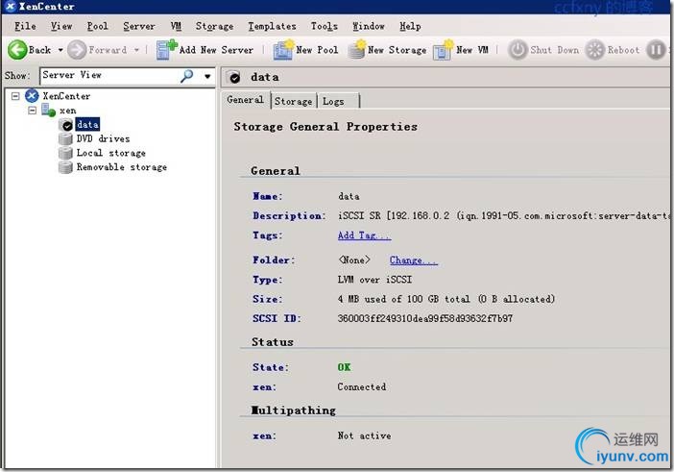Open the View menu
This screenshot has height=472, width=674.
[61, 26]
